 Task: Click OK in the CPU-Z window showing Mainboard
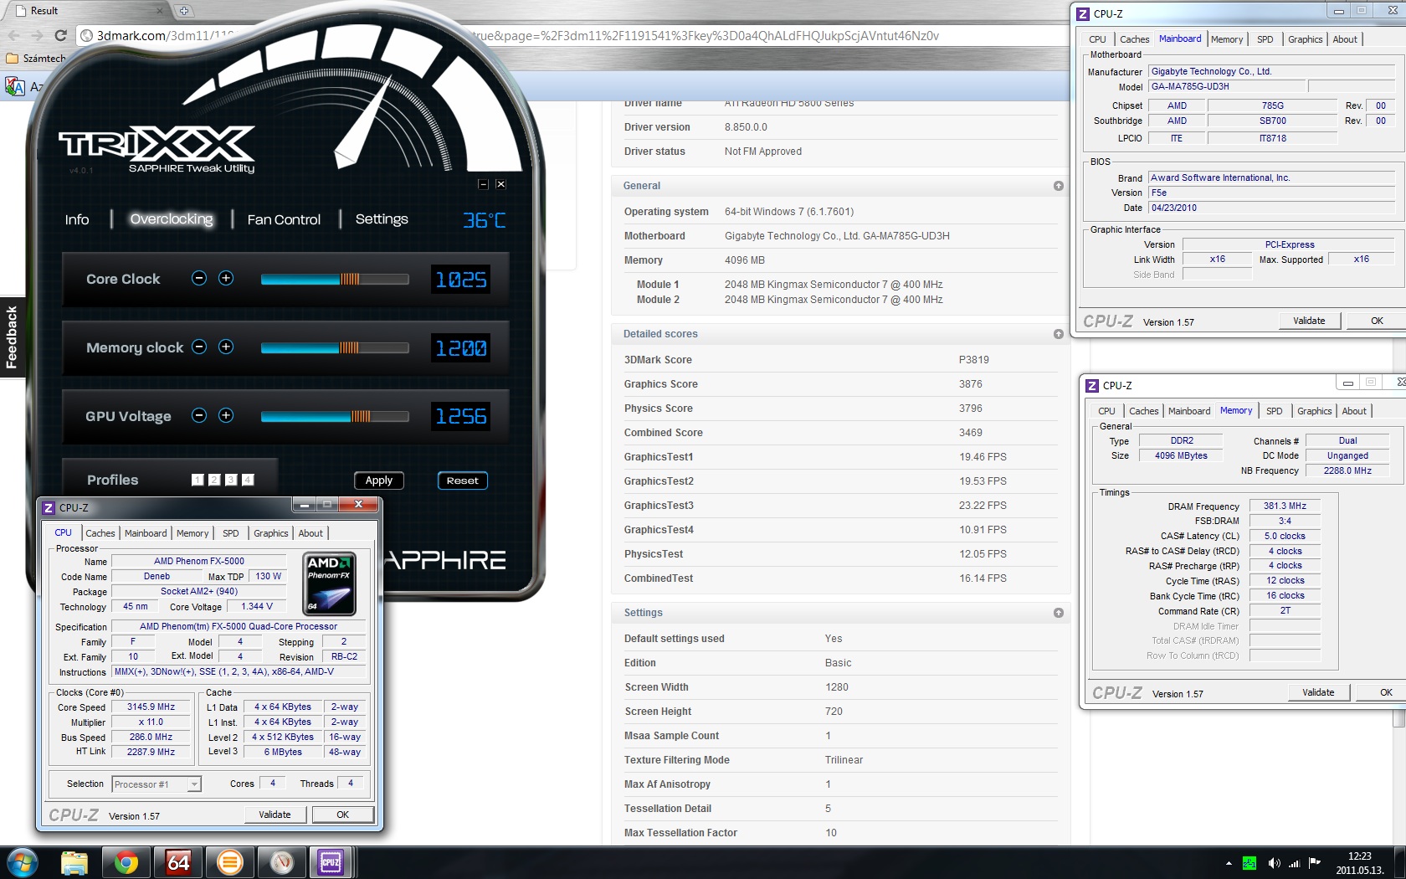pyautogui.click(x=1378, y=321)
